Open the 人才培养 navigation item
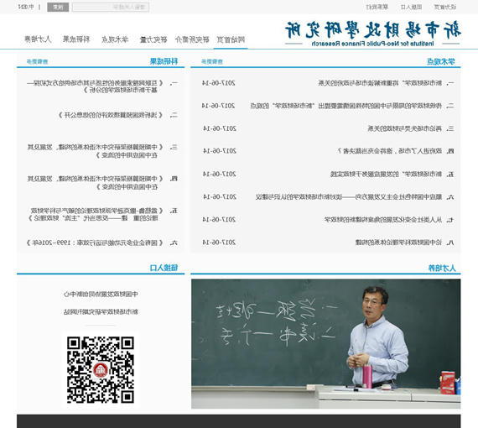The width and height of the screenshot is (478, 428). pos(38,39)
